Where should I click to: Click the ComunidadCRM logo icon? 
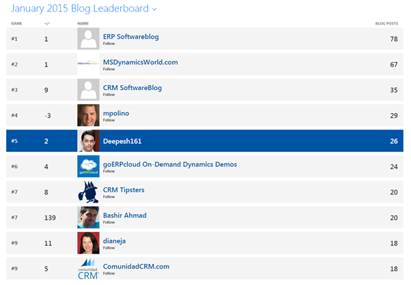pos(88,269)
